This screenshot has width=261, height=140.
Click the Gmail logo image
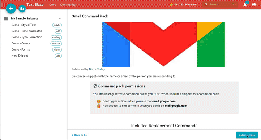[163, 44]
